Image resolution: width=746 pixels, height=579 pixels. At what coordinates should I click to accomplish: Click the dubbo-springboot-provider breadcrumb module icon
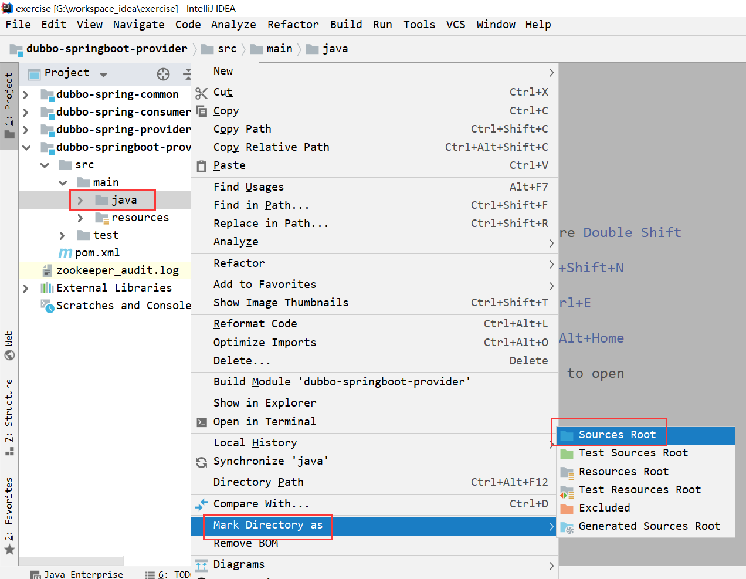pyautogui.click(x=16, y=49)
